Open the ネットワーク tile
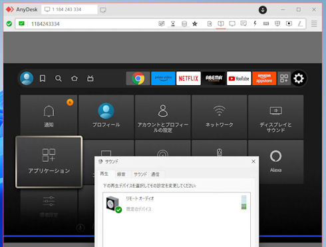Screen dimensions: 326x247 (220, 117)
